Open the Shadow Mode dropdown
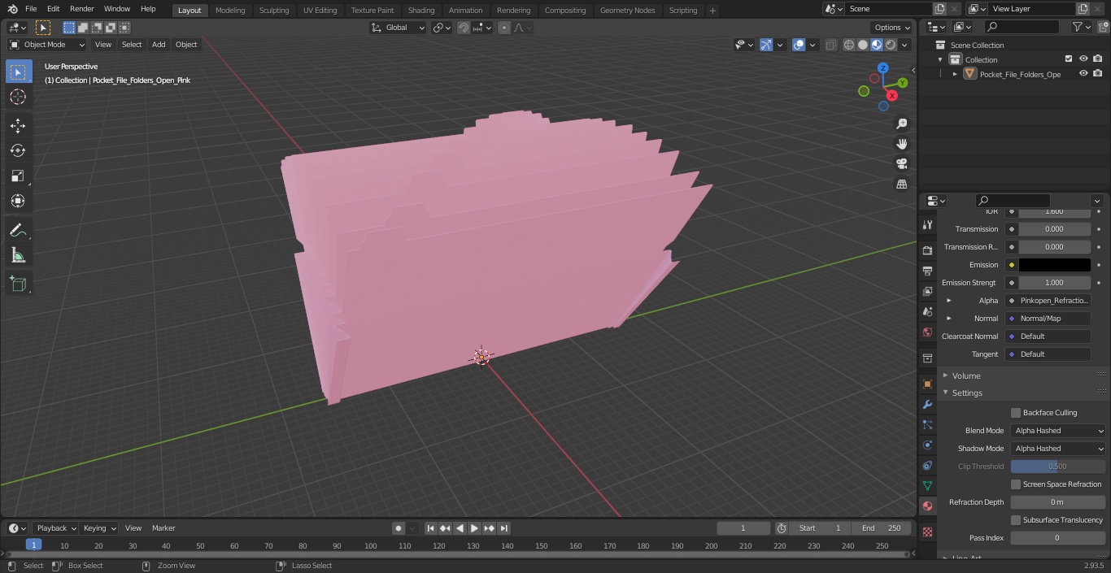 click(x=1059, y=449)
